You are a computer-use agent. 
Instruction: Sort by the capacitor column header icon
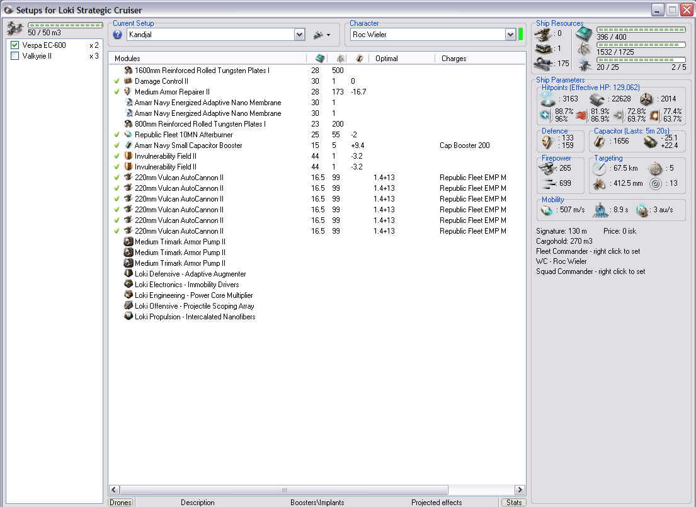coord(360,58)
